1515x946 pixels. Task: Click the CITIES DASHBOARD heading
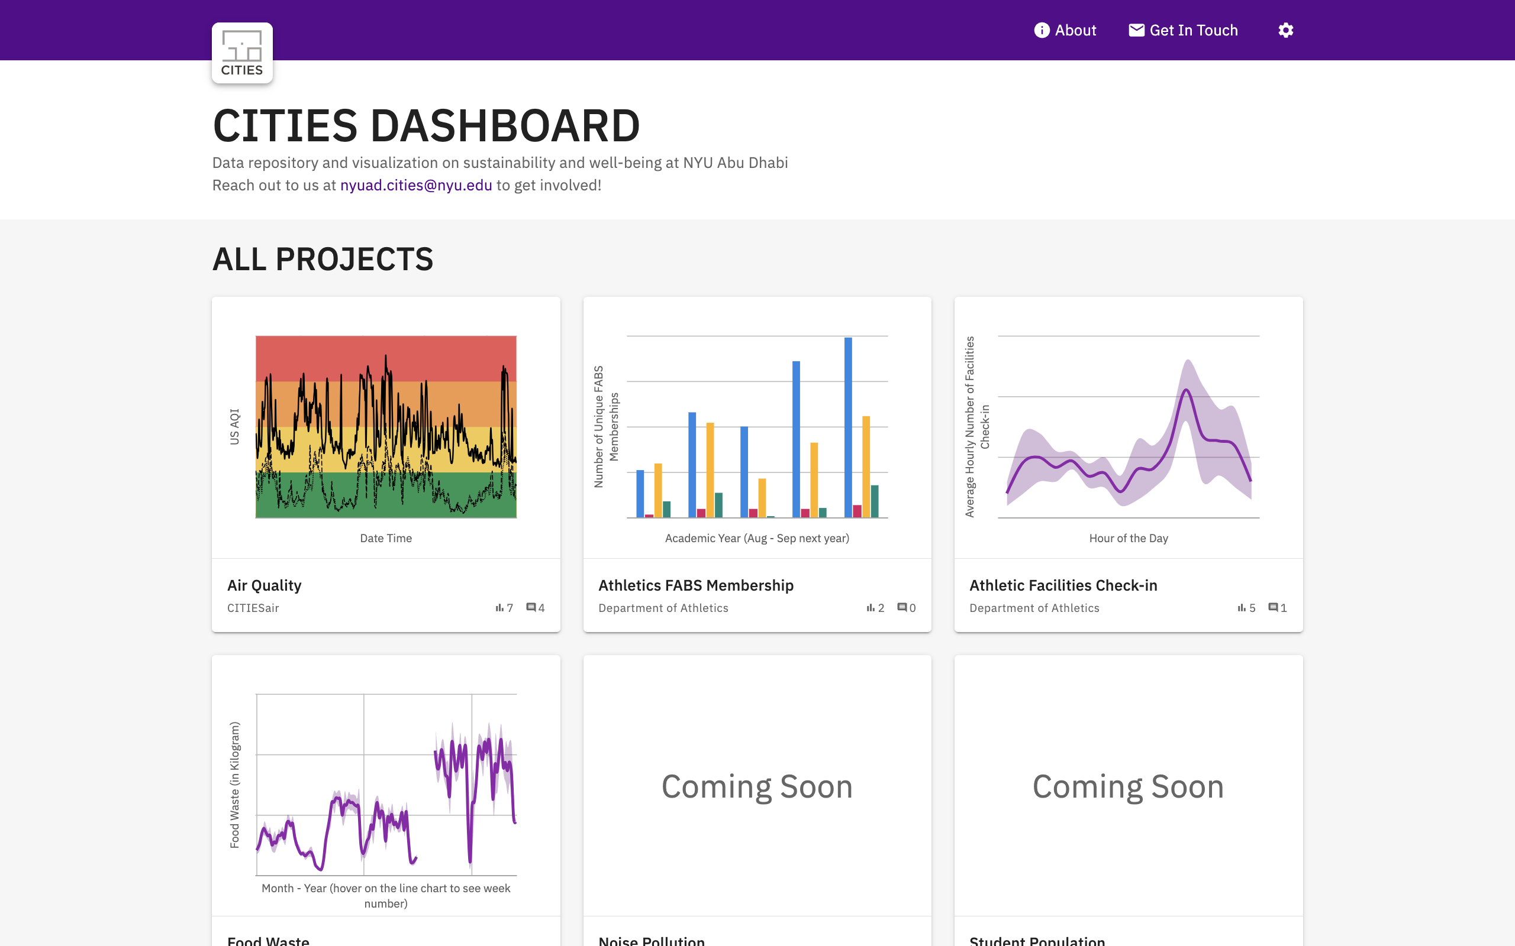click(426, 126)
